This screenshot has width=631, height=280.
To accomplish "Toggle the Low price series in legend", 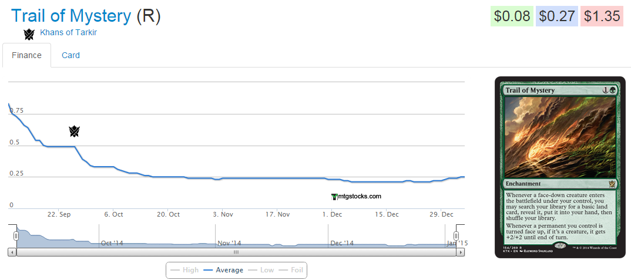I will (x=261, y=270).
